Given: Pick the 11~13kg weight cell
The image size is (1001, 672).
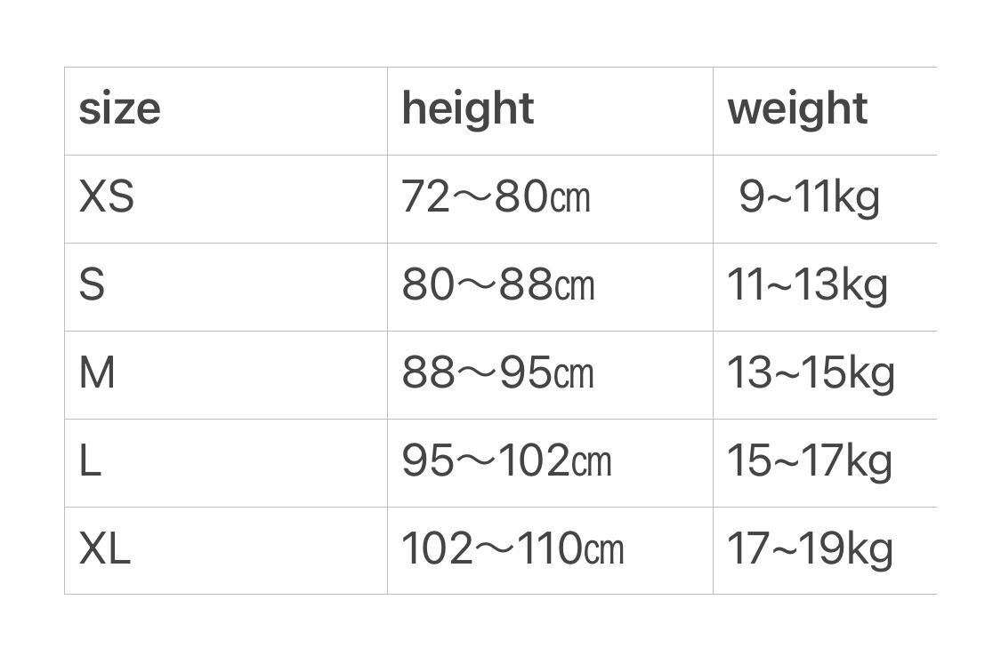Looking at the screenshot, I should tap(807, 285).
